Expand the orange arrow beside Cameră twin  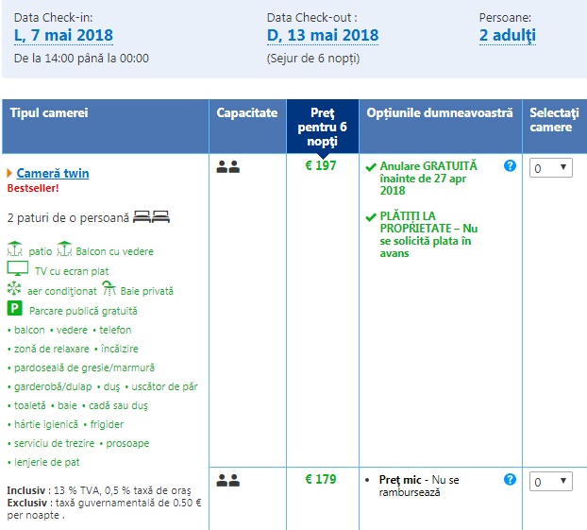tap(9, 174)
